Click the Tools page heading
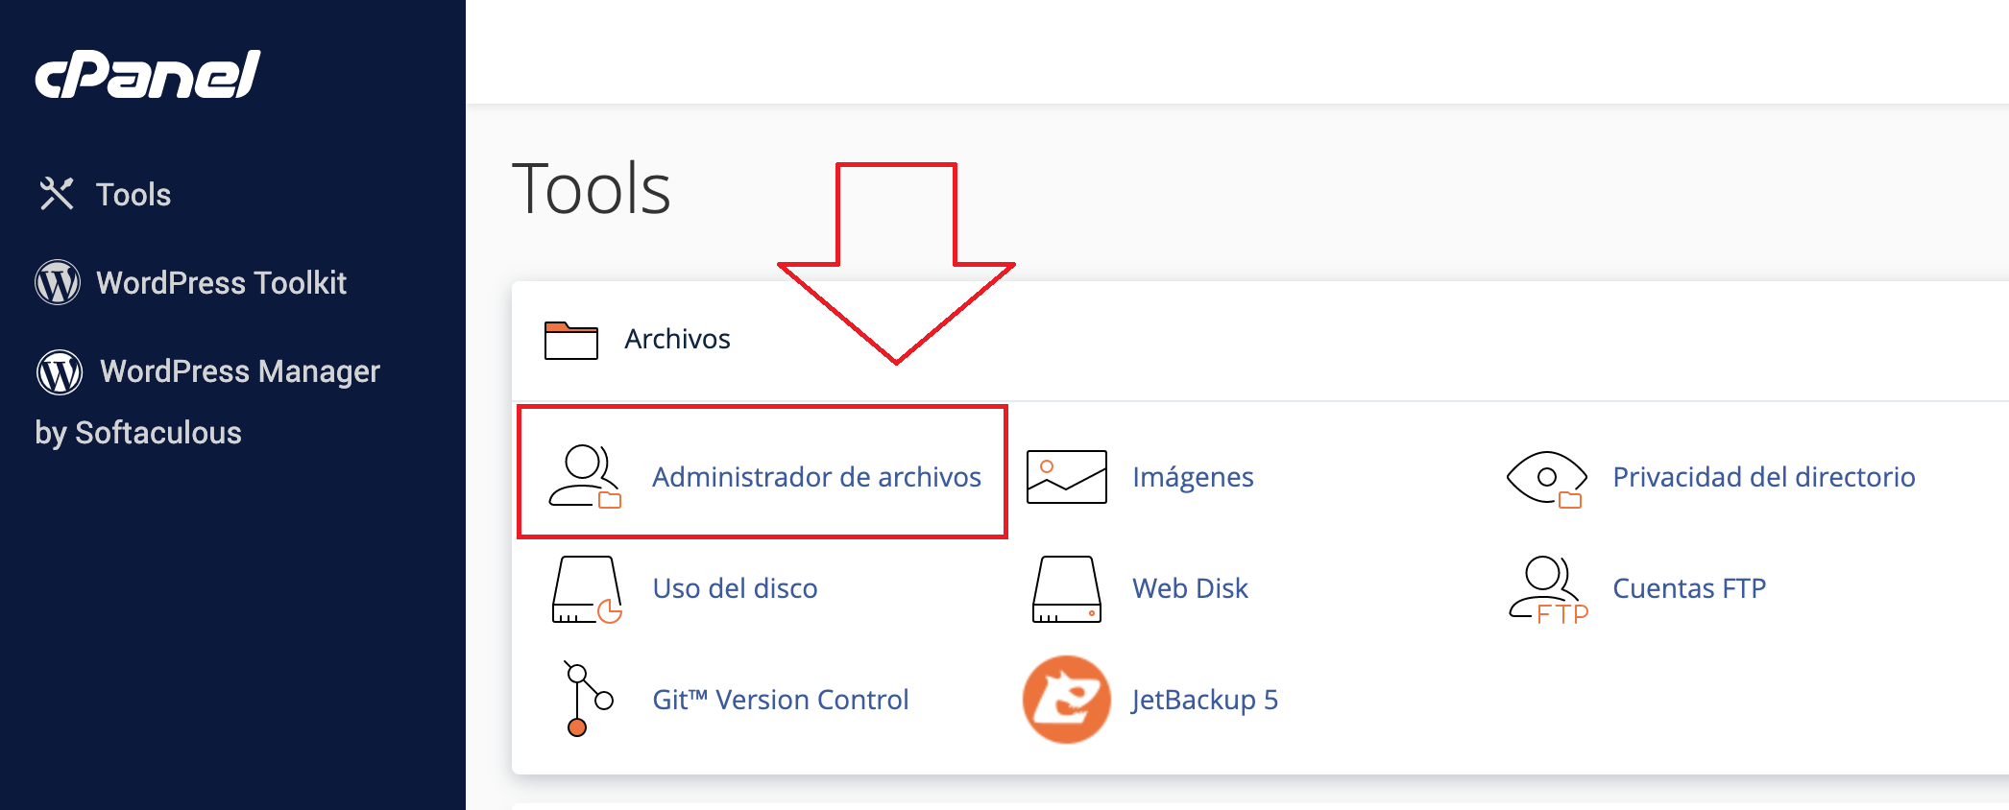 point(592,188)
